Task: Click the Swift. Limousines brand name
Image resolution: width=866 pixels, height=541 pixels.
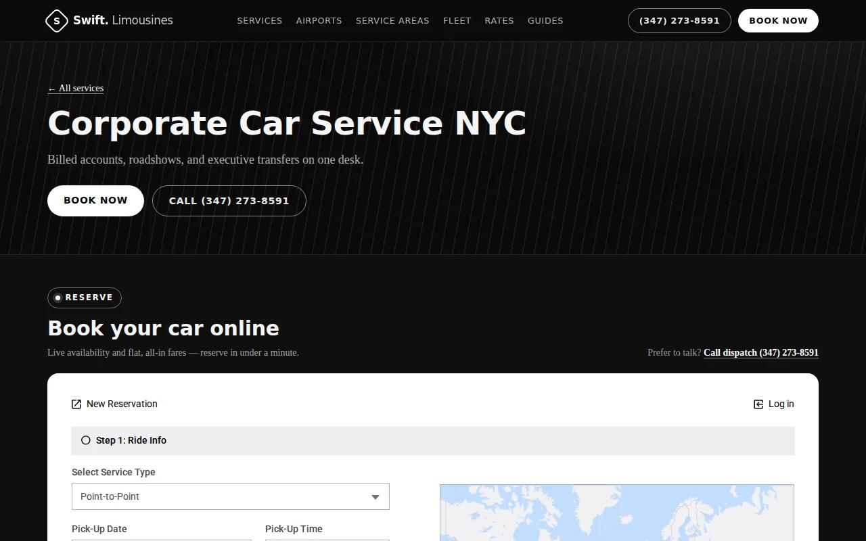Action: coord(123,20)
